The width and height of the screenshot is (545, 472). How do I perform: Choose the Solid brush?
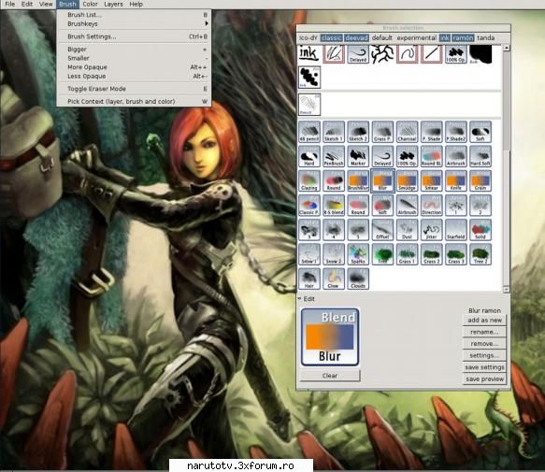480,230
